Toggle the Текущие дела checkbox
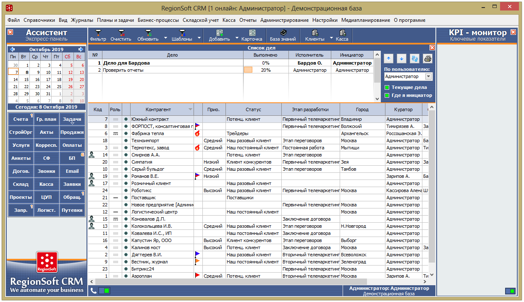 point(387,88)
